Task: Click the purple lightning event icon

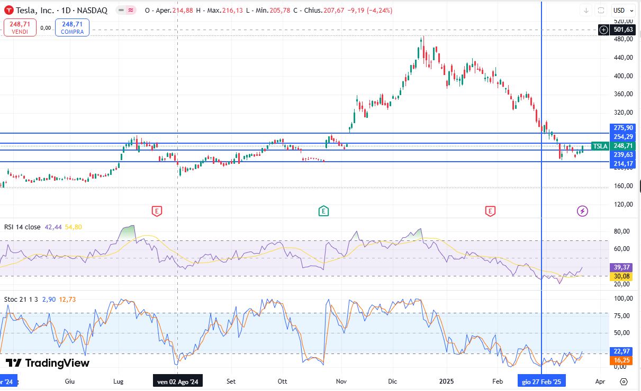Action: 582,211
